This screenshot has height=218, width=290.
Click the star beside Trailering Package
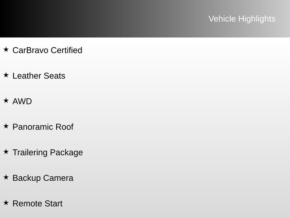tap(6, 152)
